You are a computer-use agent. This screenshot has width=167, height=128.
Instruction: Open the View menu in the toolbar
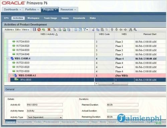[x=25, y=29]
